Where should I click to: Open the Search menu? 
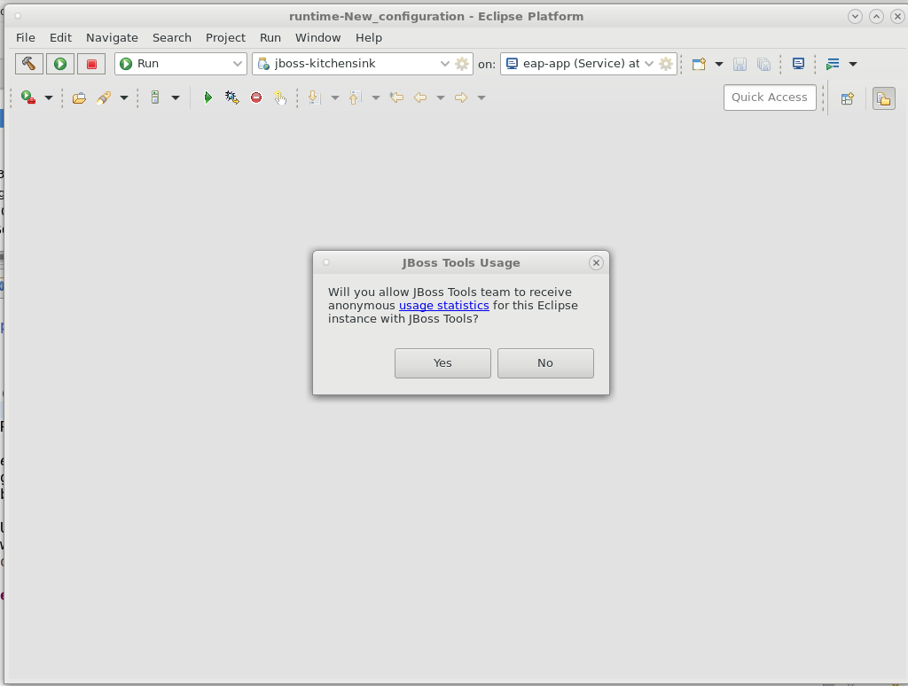pyautogui.click(x=171, y=37)
